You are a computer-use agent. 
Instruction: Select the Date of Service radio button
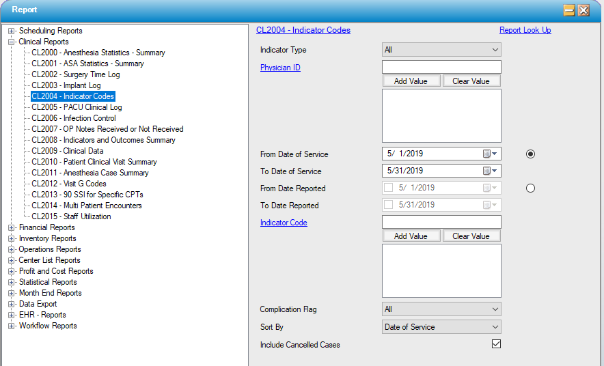[530, 154]
